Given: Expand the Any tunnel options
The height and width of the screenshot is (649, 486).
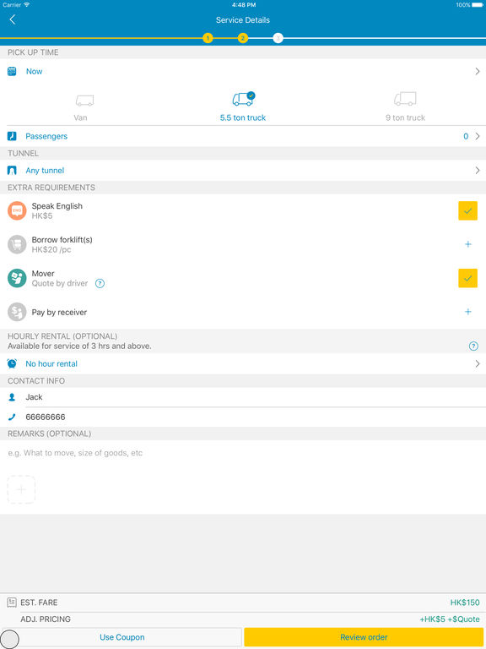Looking at the screenshot, I should click(x=243, y=171).
